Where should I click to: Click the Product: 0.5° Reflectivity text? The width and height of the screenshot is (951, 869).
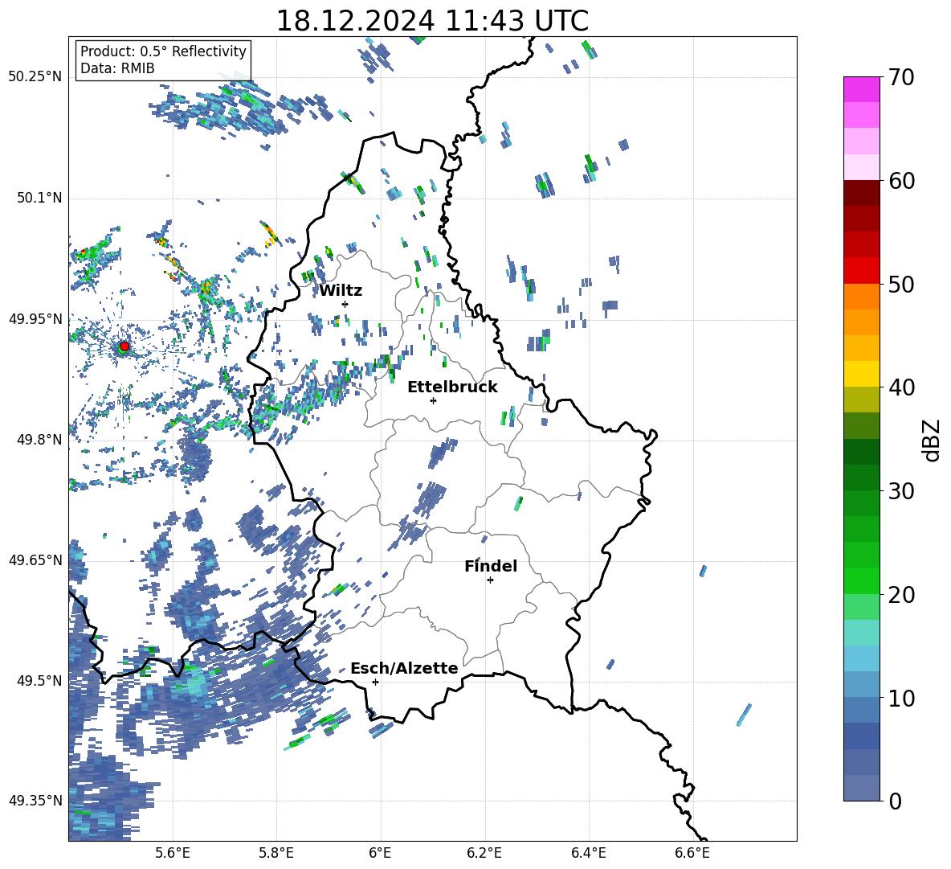163,51
